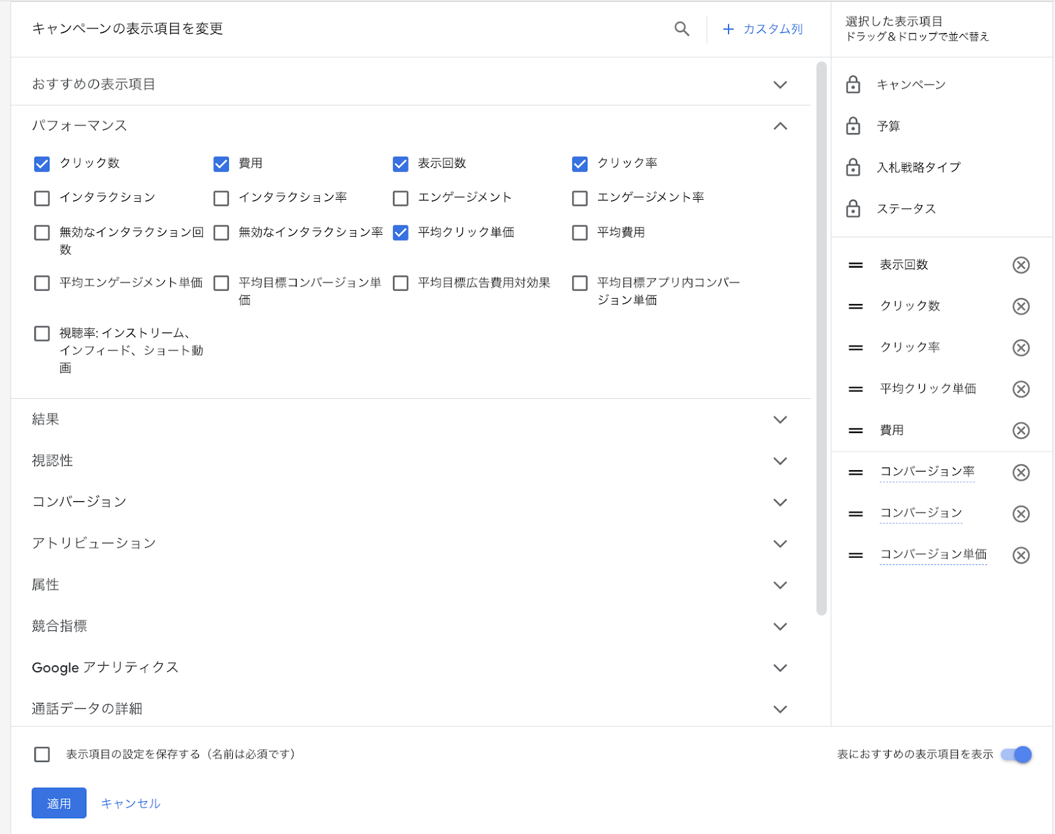Grab the drag handle for コンバージョン率

[x=856, y=472]
